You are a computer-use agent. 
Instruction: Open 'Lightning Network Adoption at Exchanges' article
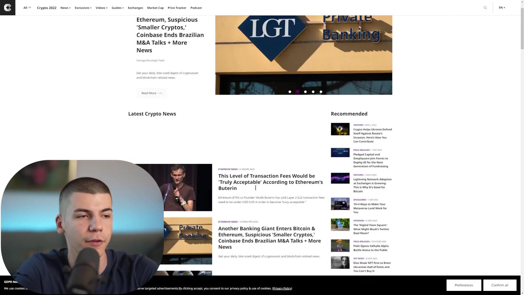(373, 185)
